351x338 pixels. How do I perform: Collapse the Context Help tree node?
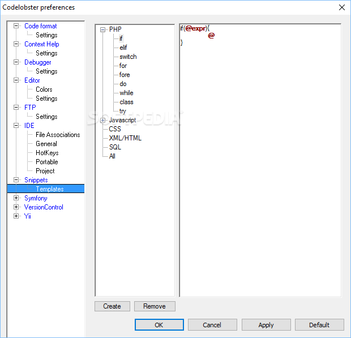point(16,44)
